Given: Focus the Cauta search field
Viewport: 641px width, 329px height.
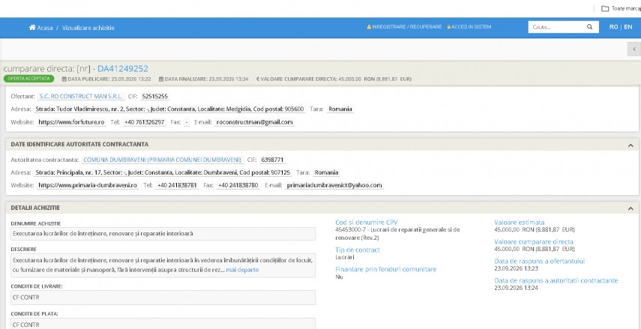Looking at the screenshot, I should coord(558,27).
